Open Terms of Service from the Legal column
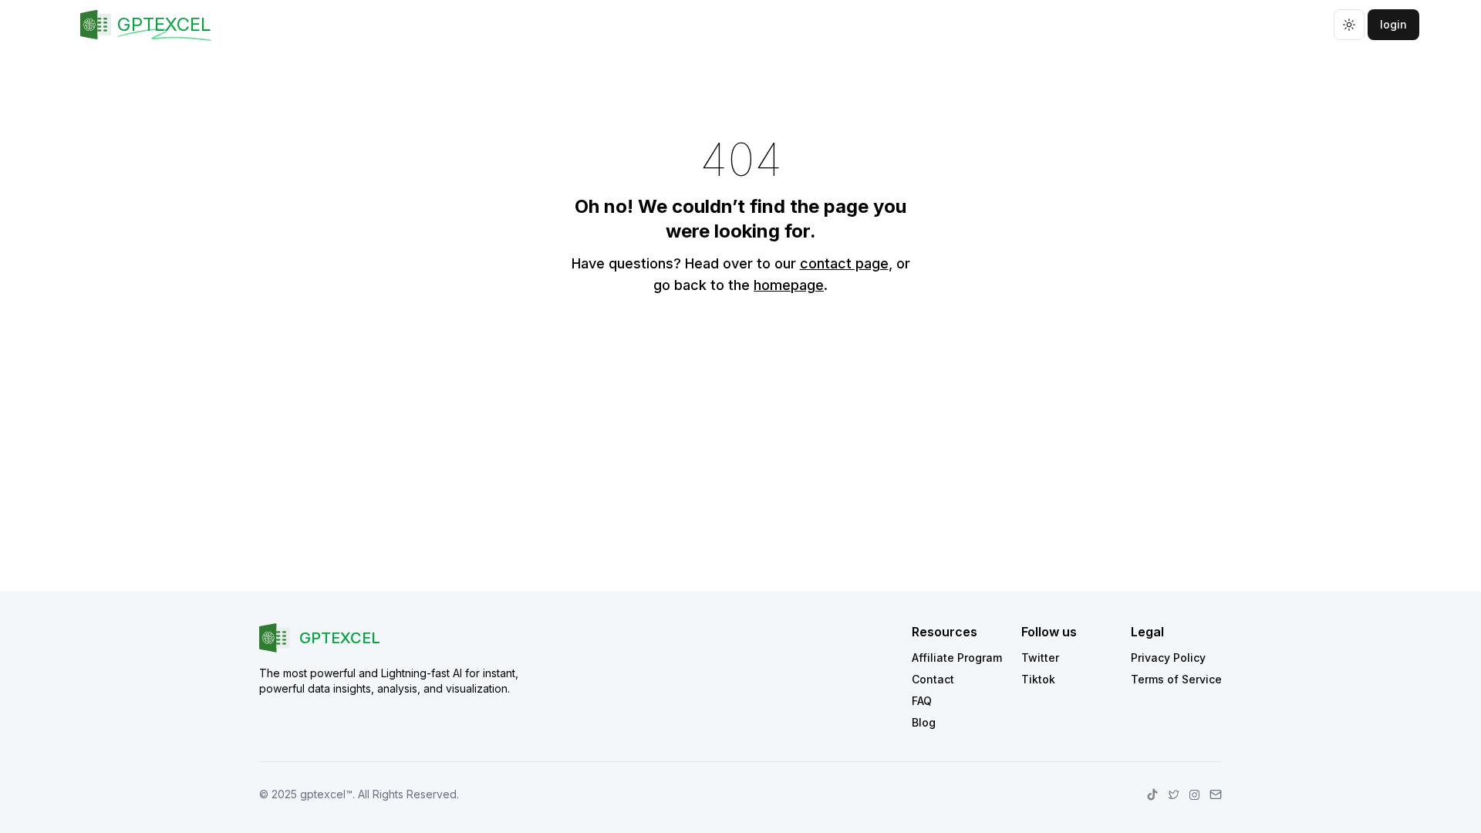The height and width of the screenshot is (833, 1481). point(1176,679)
